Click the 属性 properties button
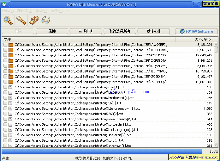Viewport: 220px width, 161px height. pos(52,31)
